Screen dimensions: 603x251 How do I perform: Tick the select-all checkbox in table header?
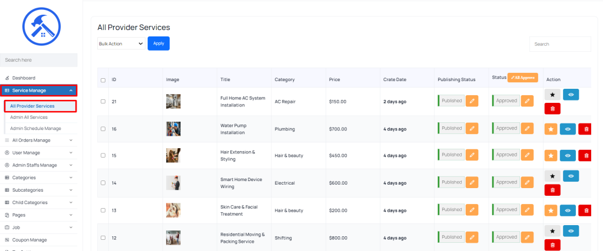click(102, 80)
